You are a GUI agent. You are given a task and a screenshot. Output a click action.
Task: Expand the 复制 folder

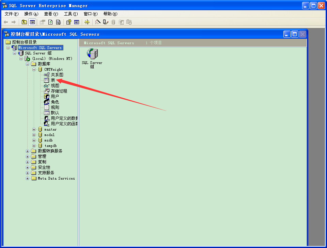[27, 162]
